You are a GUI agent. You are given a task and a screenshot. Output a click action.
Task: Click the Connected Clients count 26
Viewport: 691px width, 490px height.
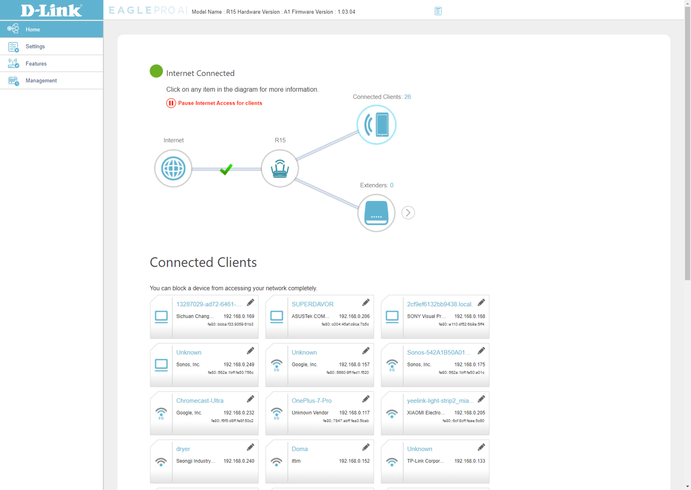(x=408, y=97)
